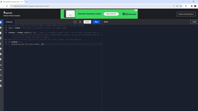Click 'Smarter business tools' ad text
The image size is (198, 111).
89,14
